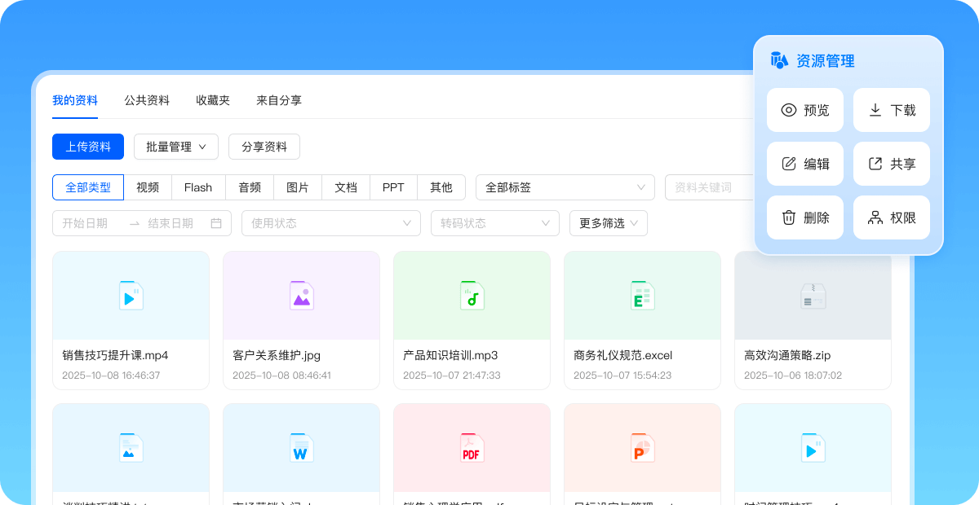Click the orange PPT file icon
This screenshot has height=505, width=979.
click(642, 448)
